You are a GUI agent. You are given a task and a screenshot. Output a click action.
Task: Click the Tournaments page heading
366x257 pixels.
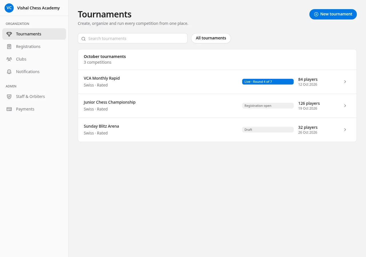click(x=105, y=14)
